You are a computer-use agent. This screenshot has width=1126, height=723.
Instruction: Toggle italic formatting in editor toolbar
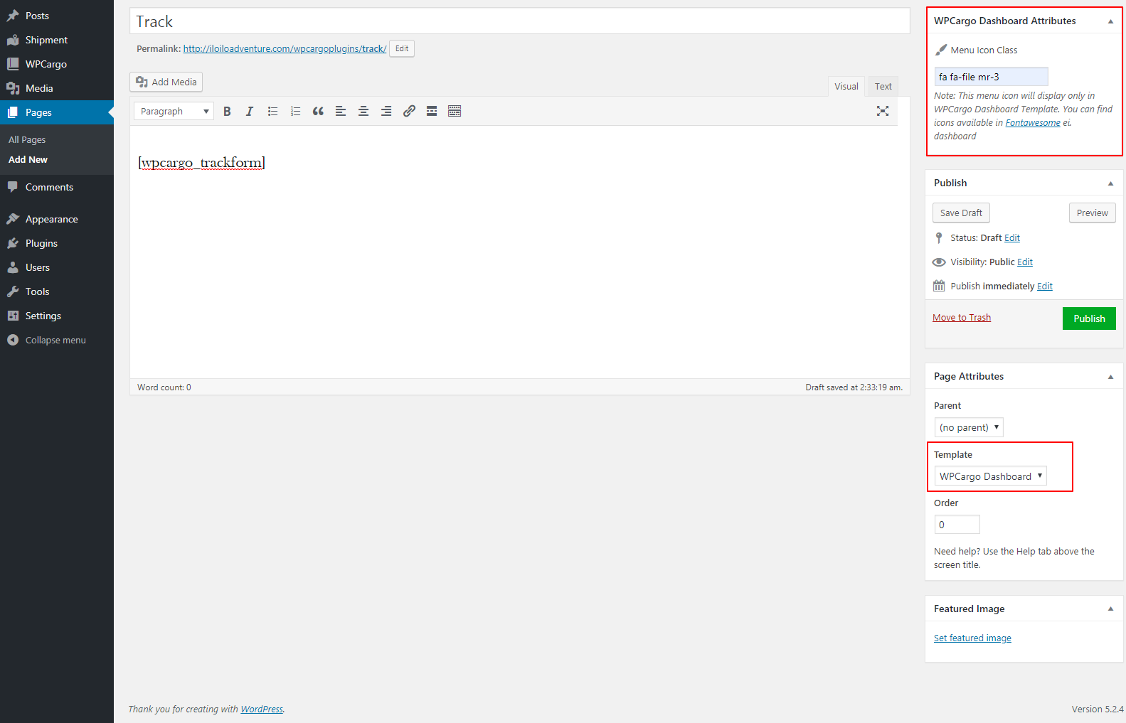tap(250, 111)
